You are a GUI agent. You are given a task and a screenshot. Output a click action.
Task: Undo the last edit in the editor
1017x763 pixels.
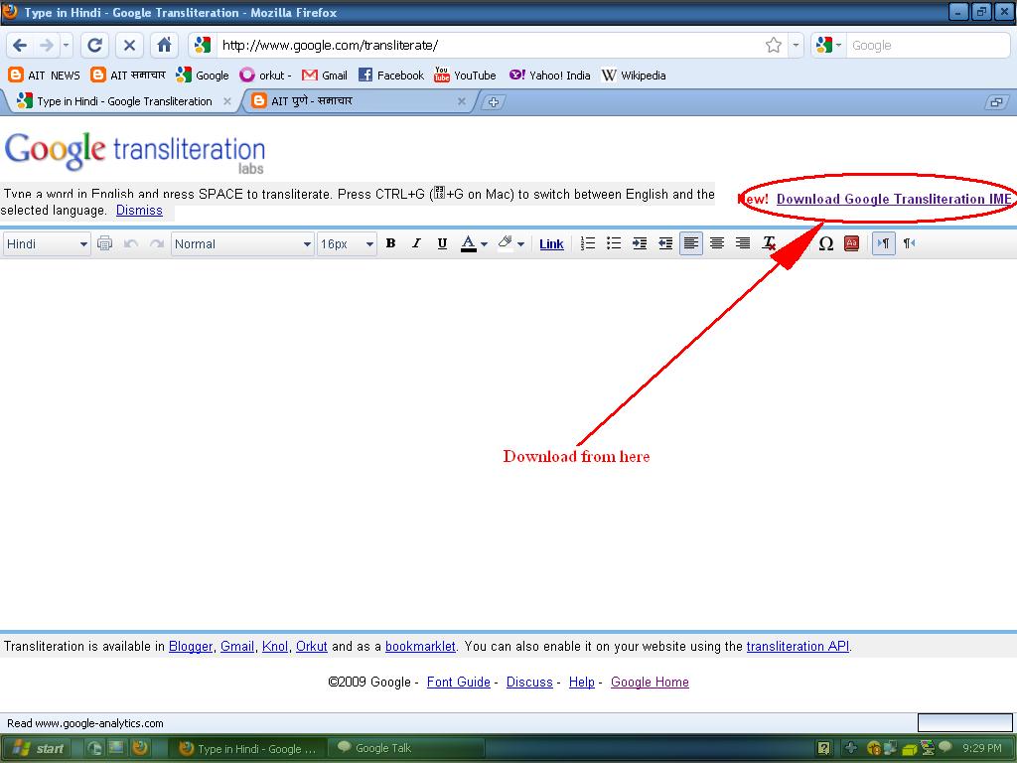pyautogui.click(x=131, y=244)
